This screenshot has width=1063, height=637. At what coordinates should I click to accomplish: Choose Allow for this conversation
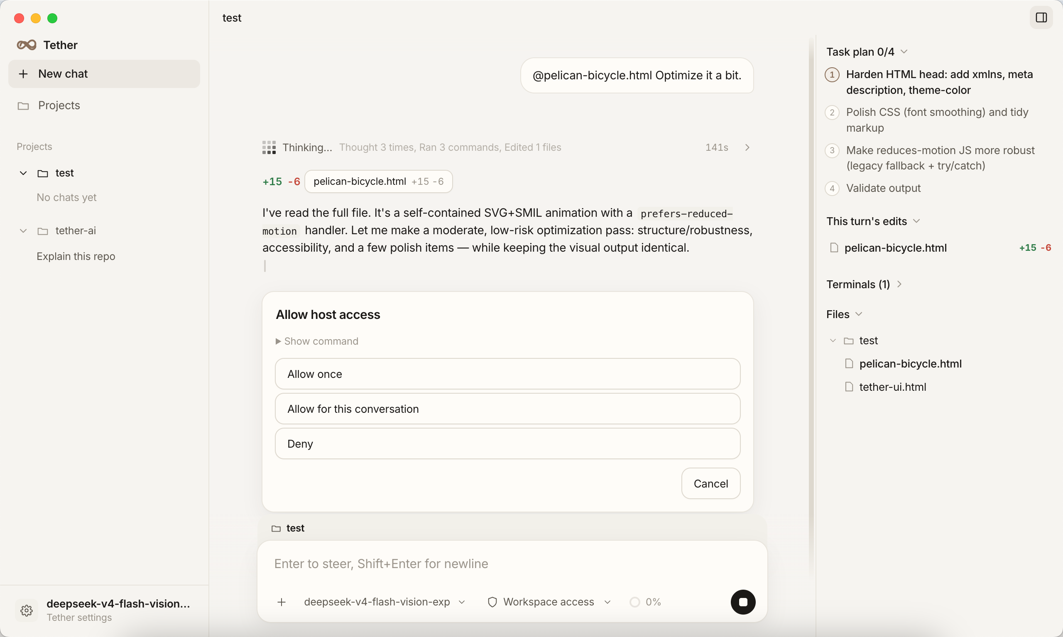pos(507,409)
